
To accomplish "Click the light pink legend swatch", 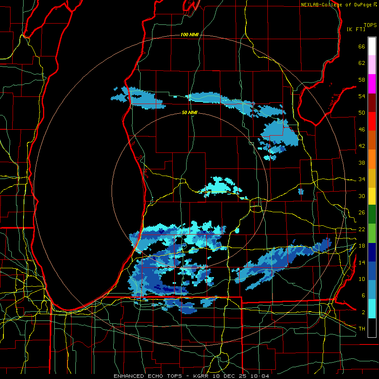I will [372, 65].
